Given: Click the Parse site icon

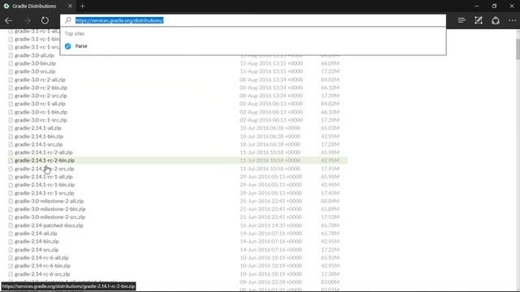Looking at the screenshot, I should pos(68,46).
